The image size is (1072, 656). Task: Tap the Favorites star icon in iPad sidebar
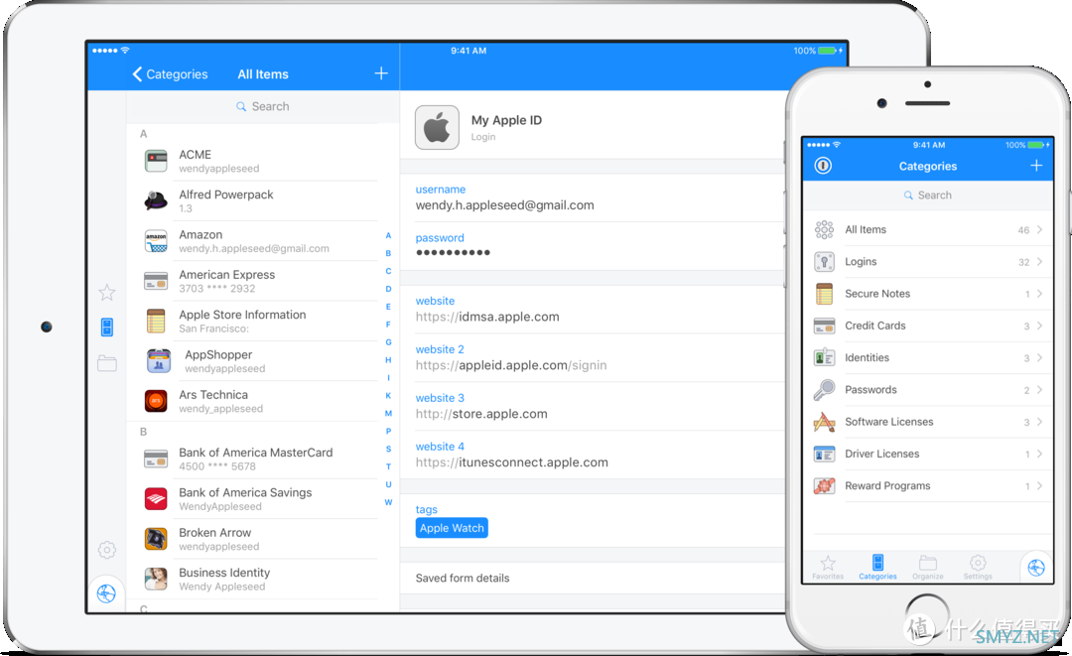106,293
